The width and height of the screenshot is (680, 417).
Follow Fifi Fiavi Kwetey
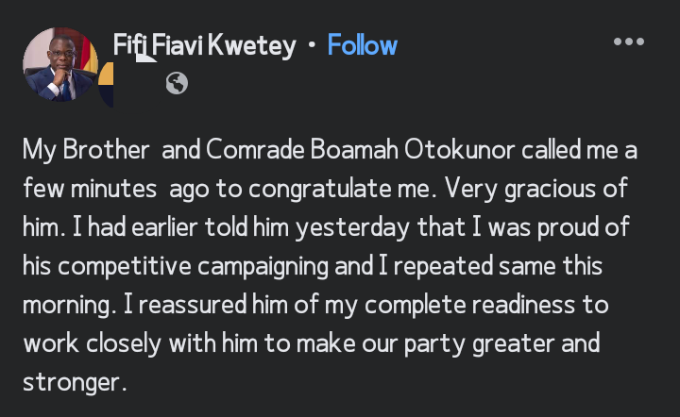pyautogui.click(x=362, y=45)
